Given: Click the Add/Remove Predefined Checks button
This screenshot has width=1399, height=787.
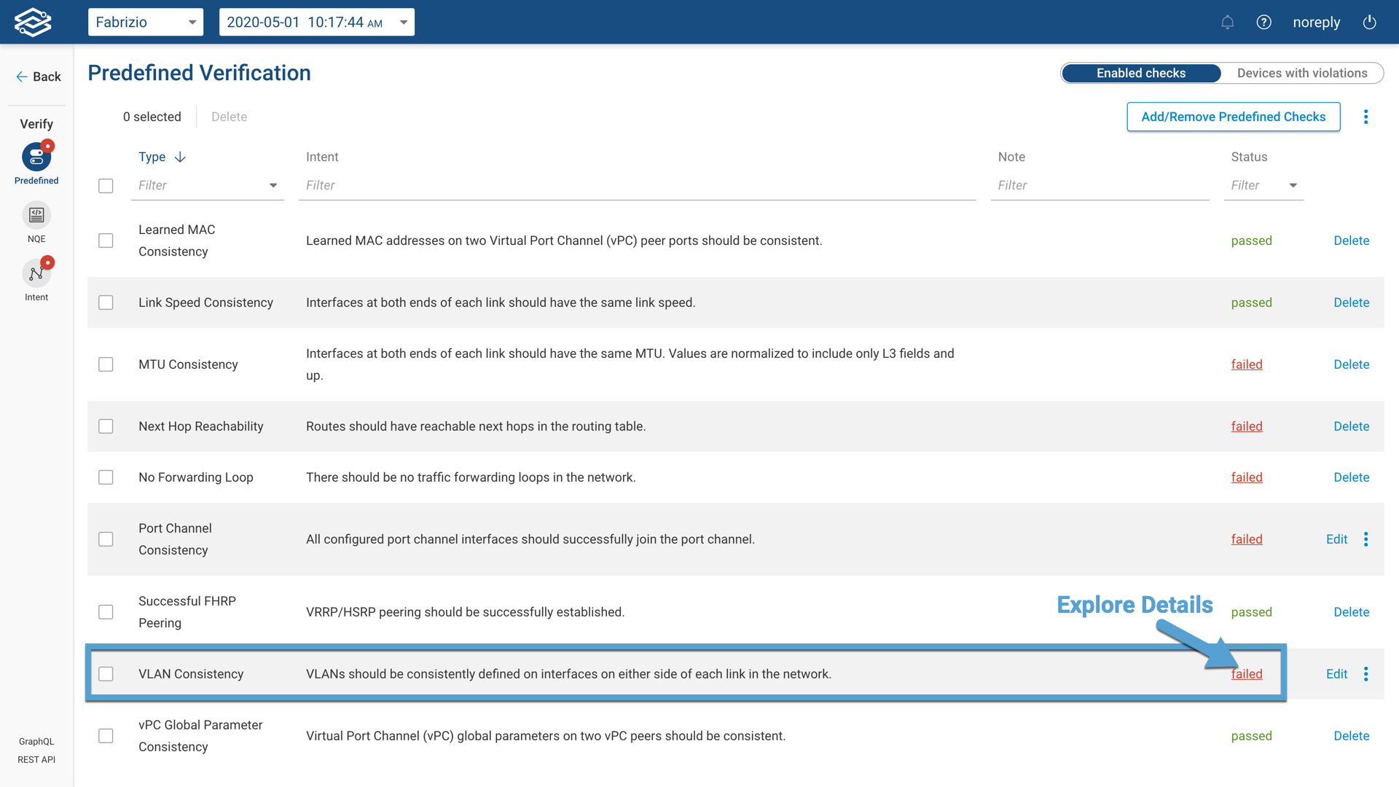Looking at the screenshot, I should (x=1233, y=117).
